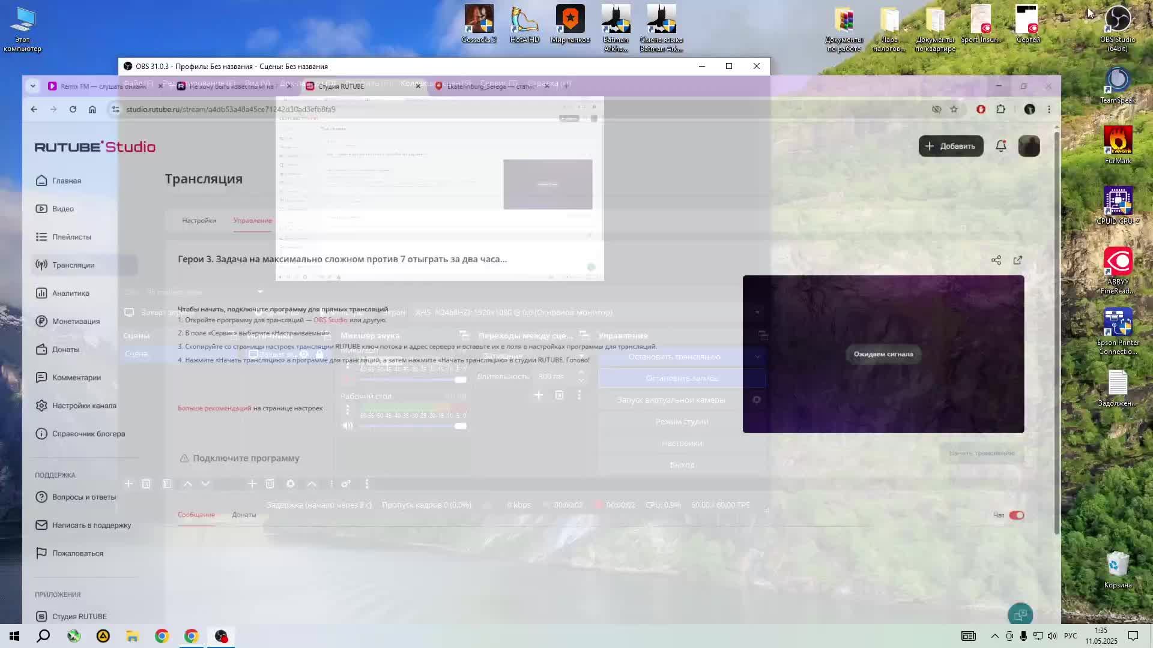Image resolution: width=1153 pixels, height=648 pixels.
Task: Open the taskbar search magnifier
Action: tap(43, 636)
